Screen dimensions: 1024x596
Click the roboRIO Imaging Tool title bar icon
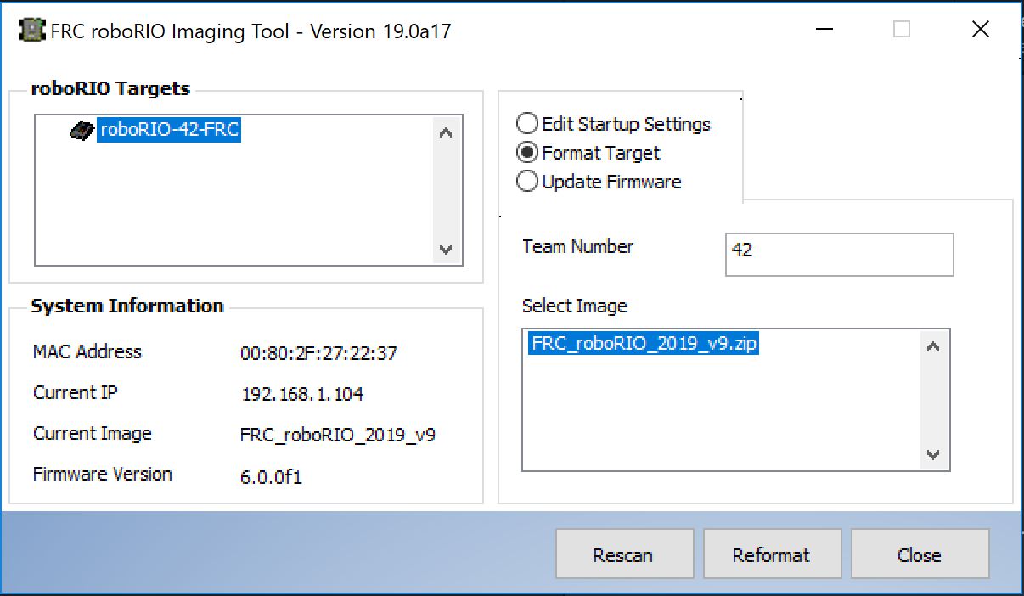tap(31, 31)
